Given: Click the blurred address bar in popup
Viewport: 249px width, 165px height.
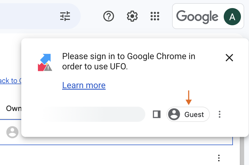Looking at the screenshot, I should coord(94,114).
